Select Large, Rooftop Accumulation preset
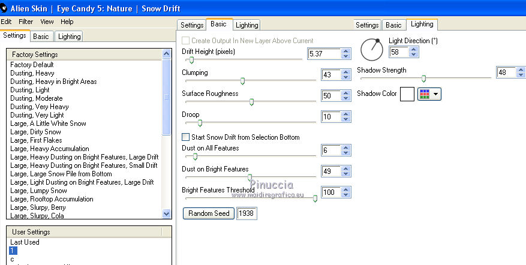The width and height of the screenshot is (526, 265). tap(52, 199)
